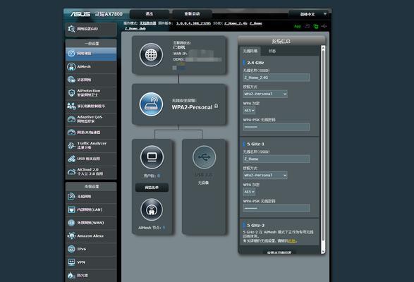The width and height of the screenshot is (414, 282).
Task: Click the 2.4 GHz SSID input field
Action: (x=276, y=78)
